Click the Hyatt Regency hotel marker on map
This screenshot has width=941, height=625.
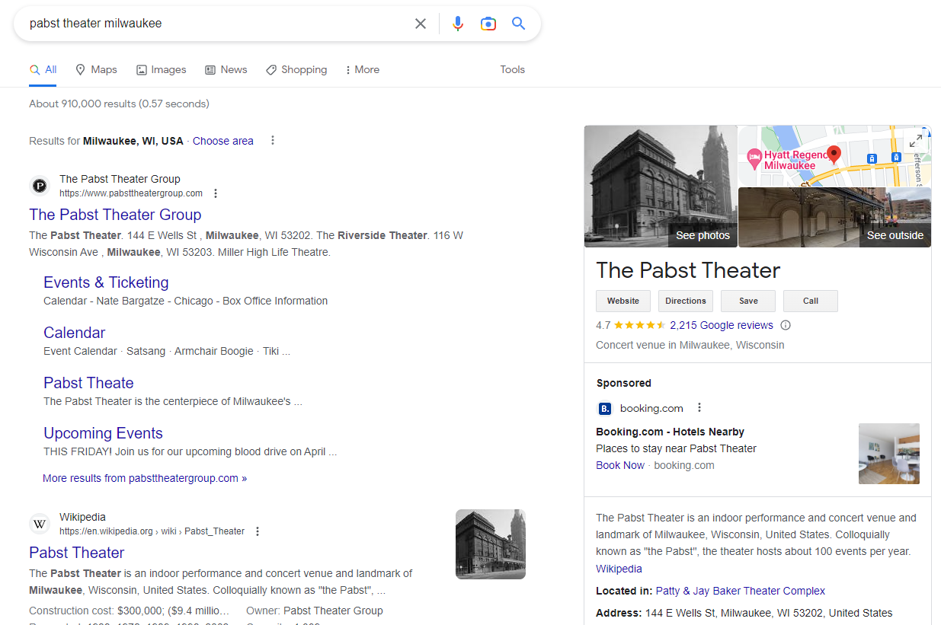(x=754, y=159)
